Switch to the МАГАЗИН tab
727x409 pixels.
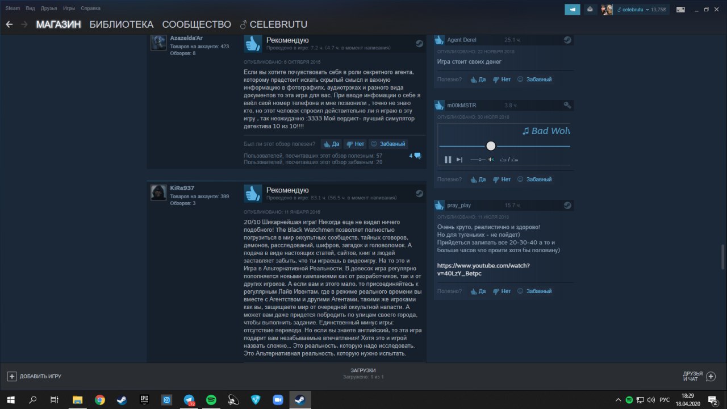(x=59, y=24)
